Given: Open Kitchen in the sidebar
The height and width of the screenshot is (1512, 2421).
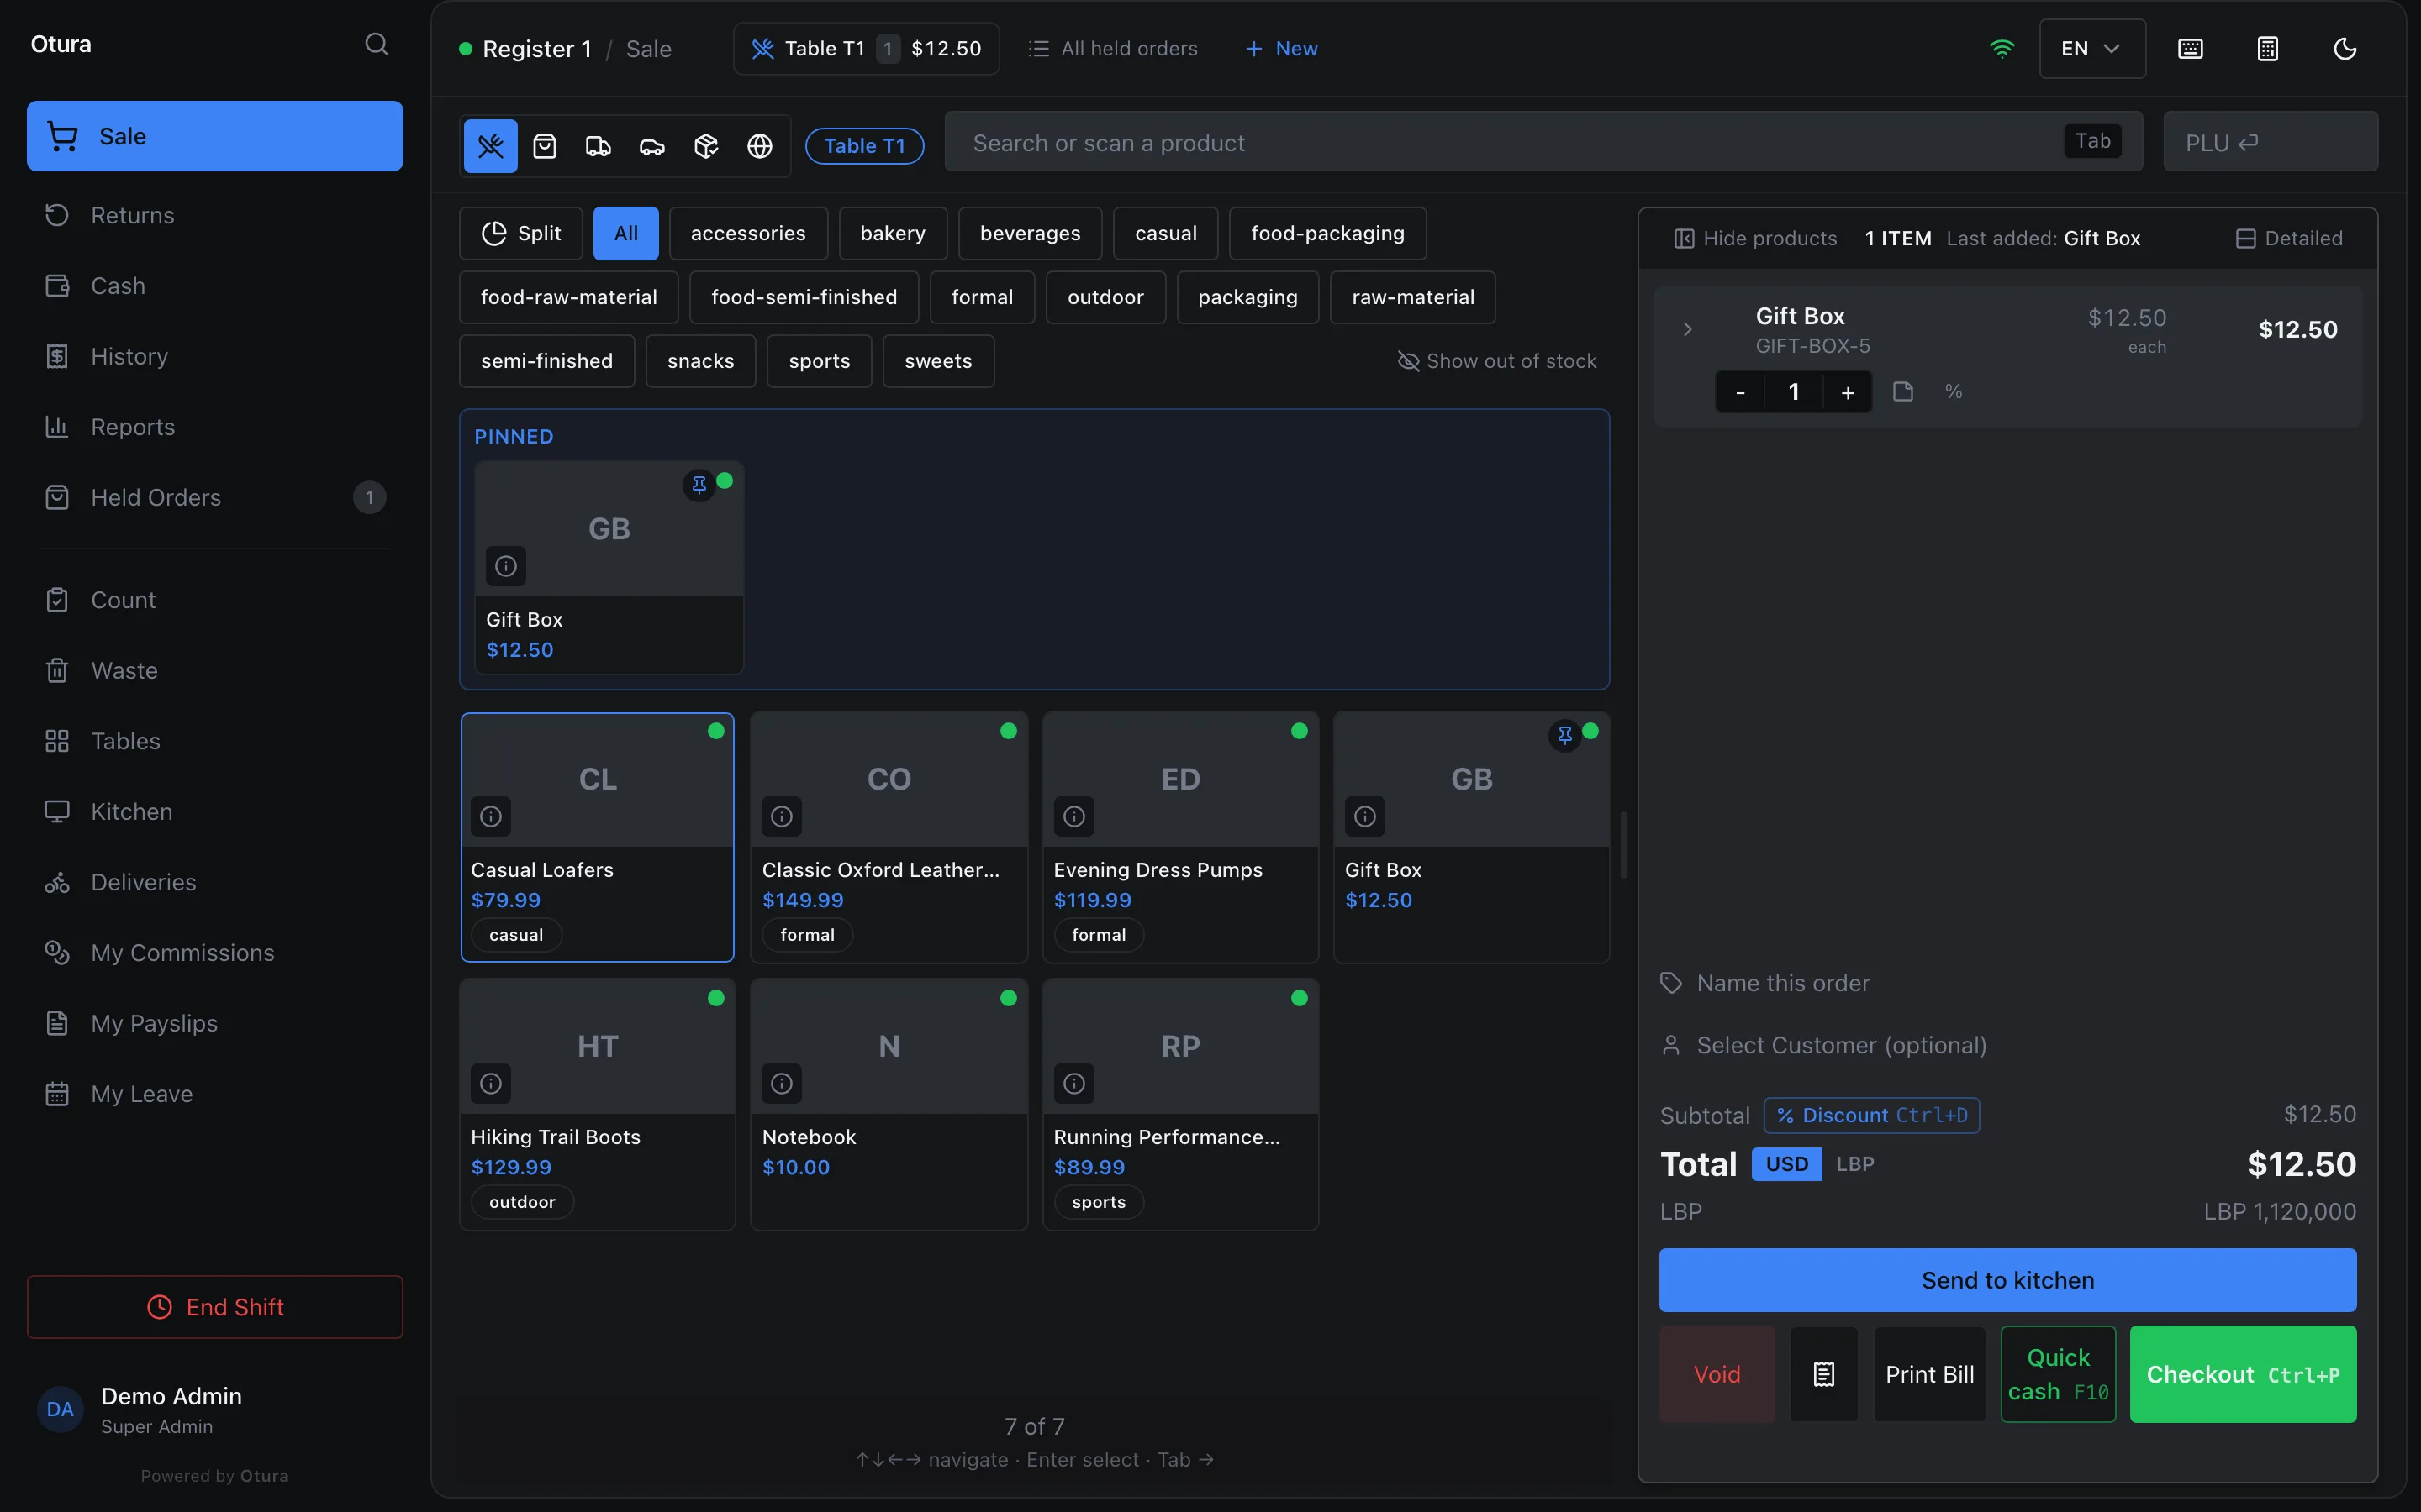Looking at the screenshot, I should click(x=215, y=811).
